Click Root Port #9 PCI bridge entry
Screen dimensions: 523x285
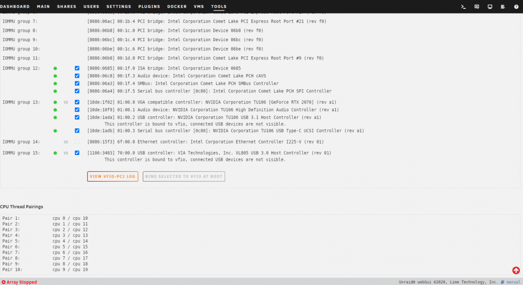206,58
